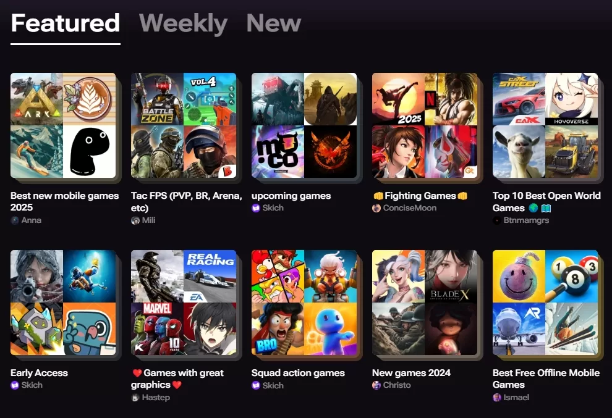Click the ARK game icon

tap(36, 99)
